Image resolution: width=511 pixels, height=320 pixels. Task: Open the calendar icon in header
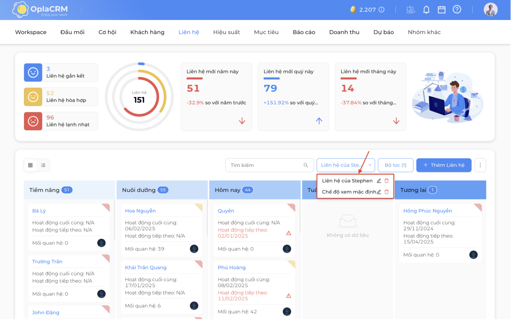pyautogui.click(x=442, y=10)
